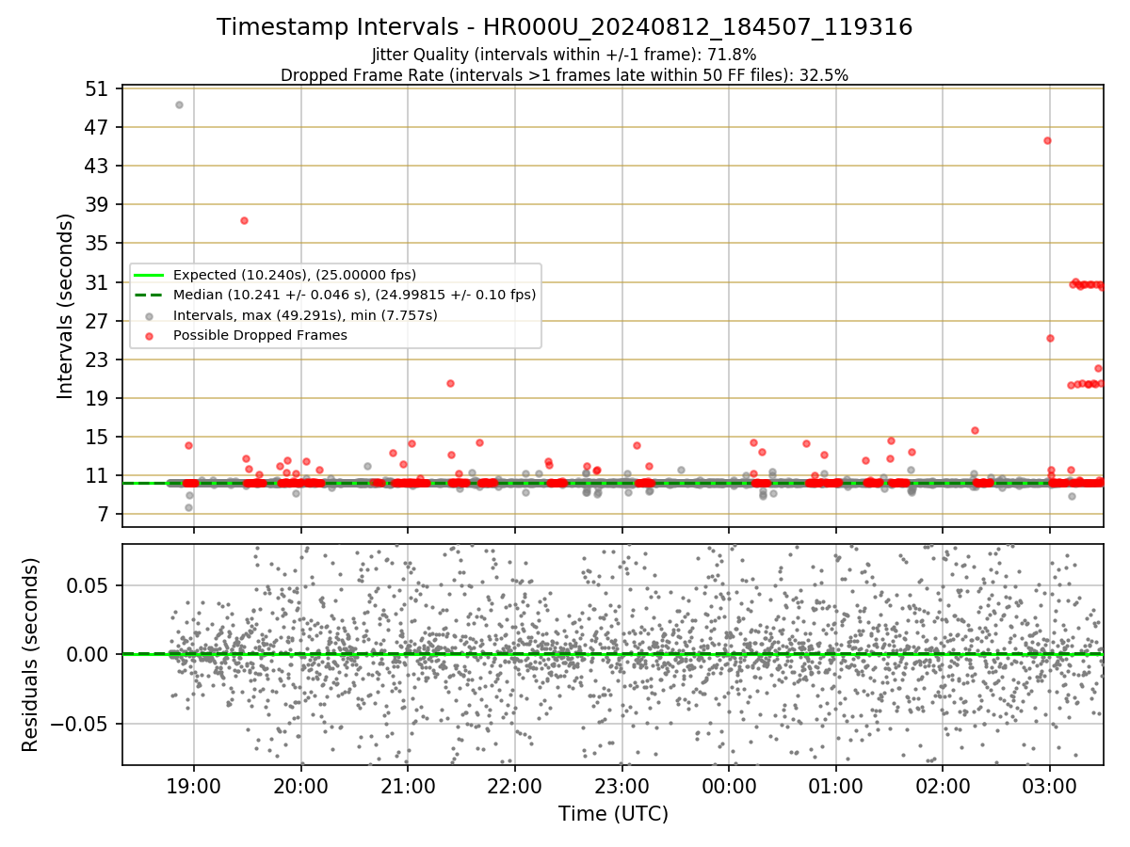Click the gray maximum interval point near 49 seconds

pos(179,104)
